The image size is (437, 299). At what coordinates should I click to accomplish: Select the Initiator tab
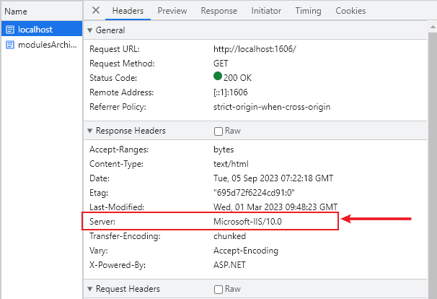click(266, 11)
